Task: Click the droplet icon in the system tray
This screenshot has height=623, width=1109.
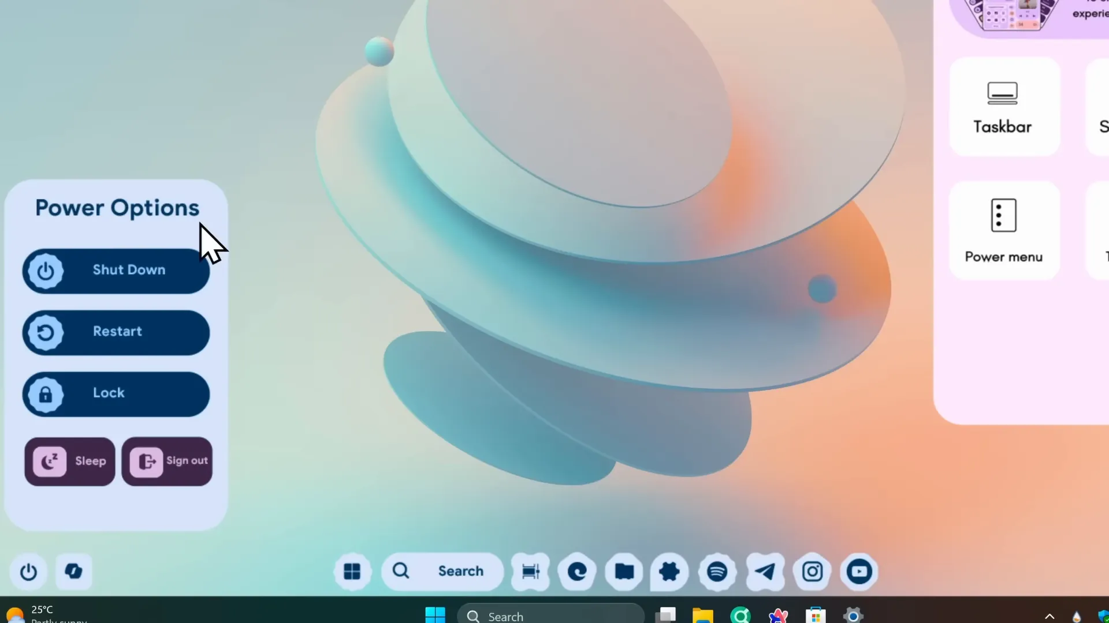Action: [1076, 616]
